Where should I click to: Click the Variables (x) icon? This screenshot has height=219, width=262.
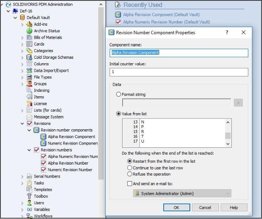[x=29, y=209]
